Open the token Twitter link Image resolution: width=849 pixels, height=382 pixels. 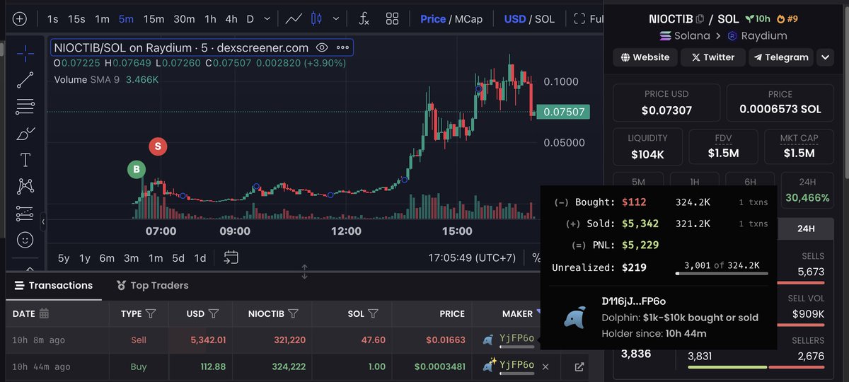pos(712,57)
